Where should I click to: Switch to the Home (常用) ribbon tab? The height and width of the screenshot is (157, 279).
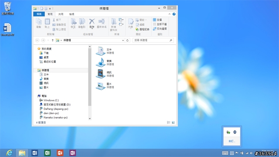50,14
